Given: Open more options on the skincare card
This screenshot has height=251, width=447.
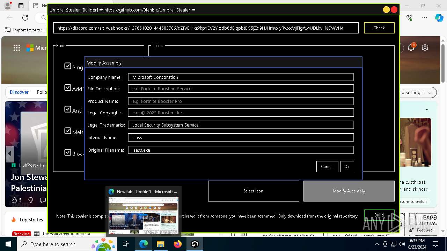Looking at the screenshot, I should pos(426,109).
